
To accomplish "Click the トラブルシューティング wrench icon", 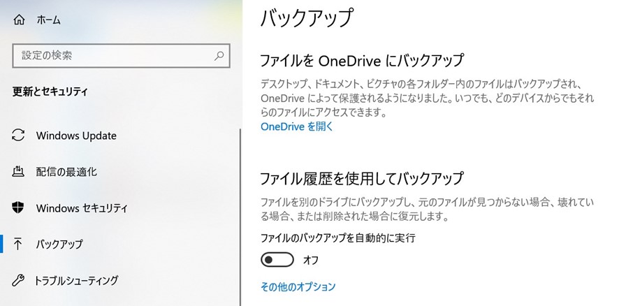I will click(x=18, y=280).
